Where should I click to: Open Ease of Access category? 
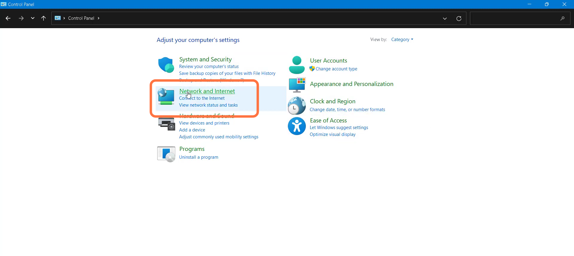point(328,120)
